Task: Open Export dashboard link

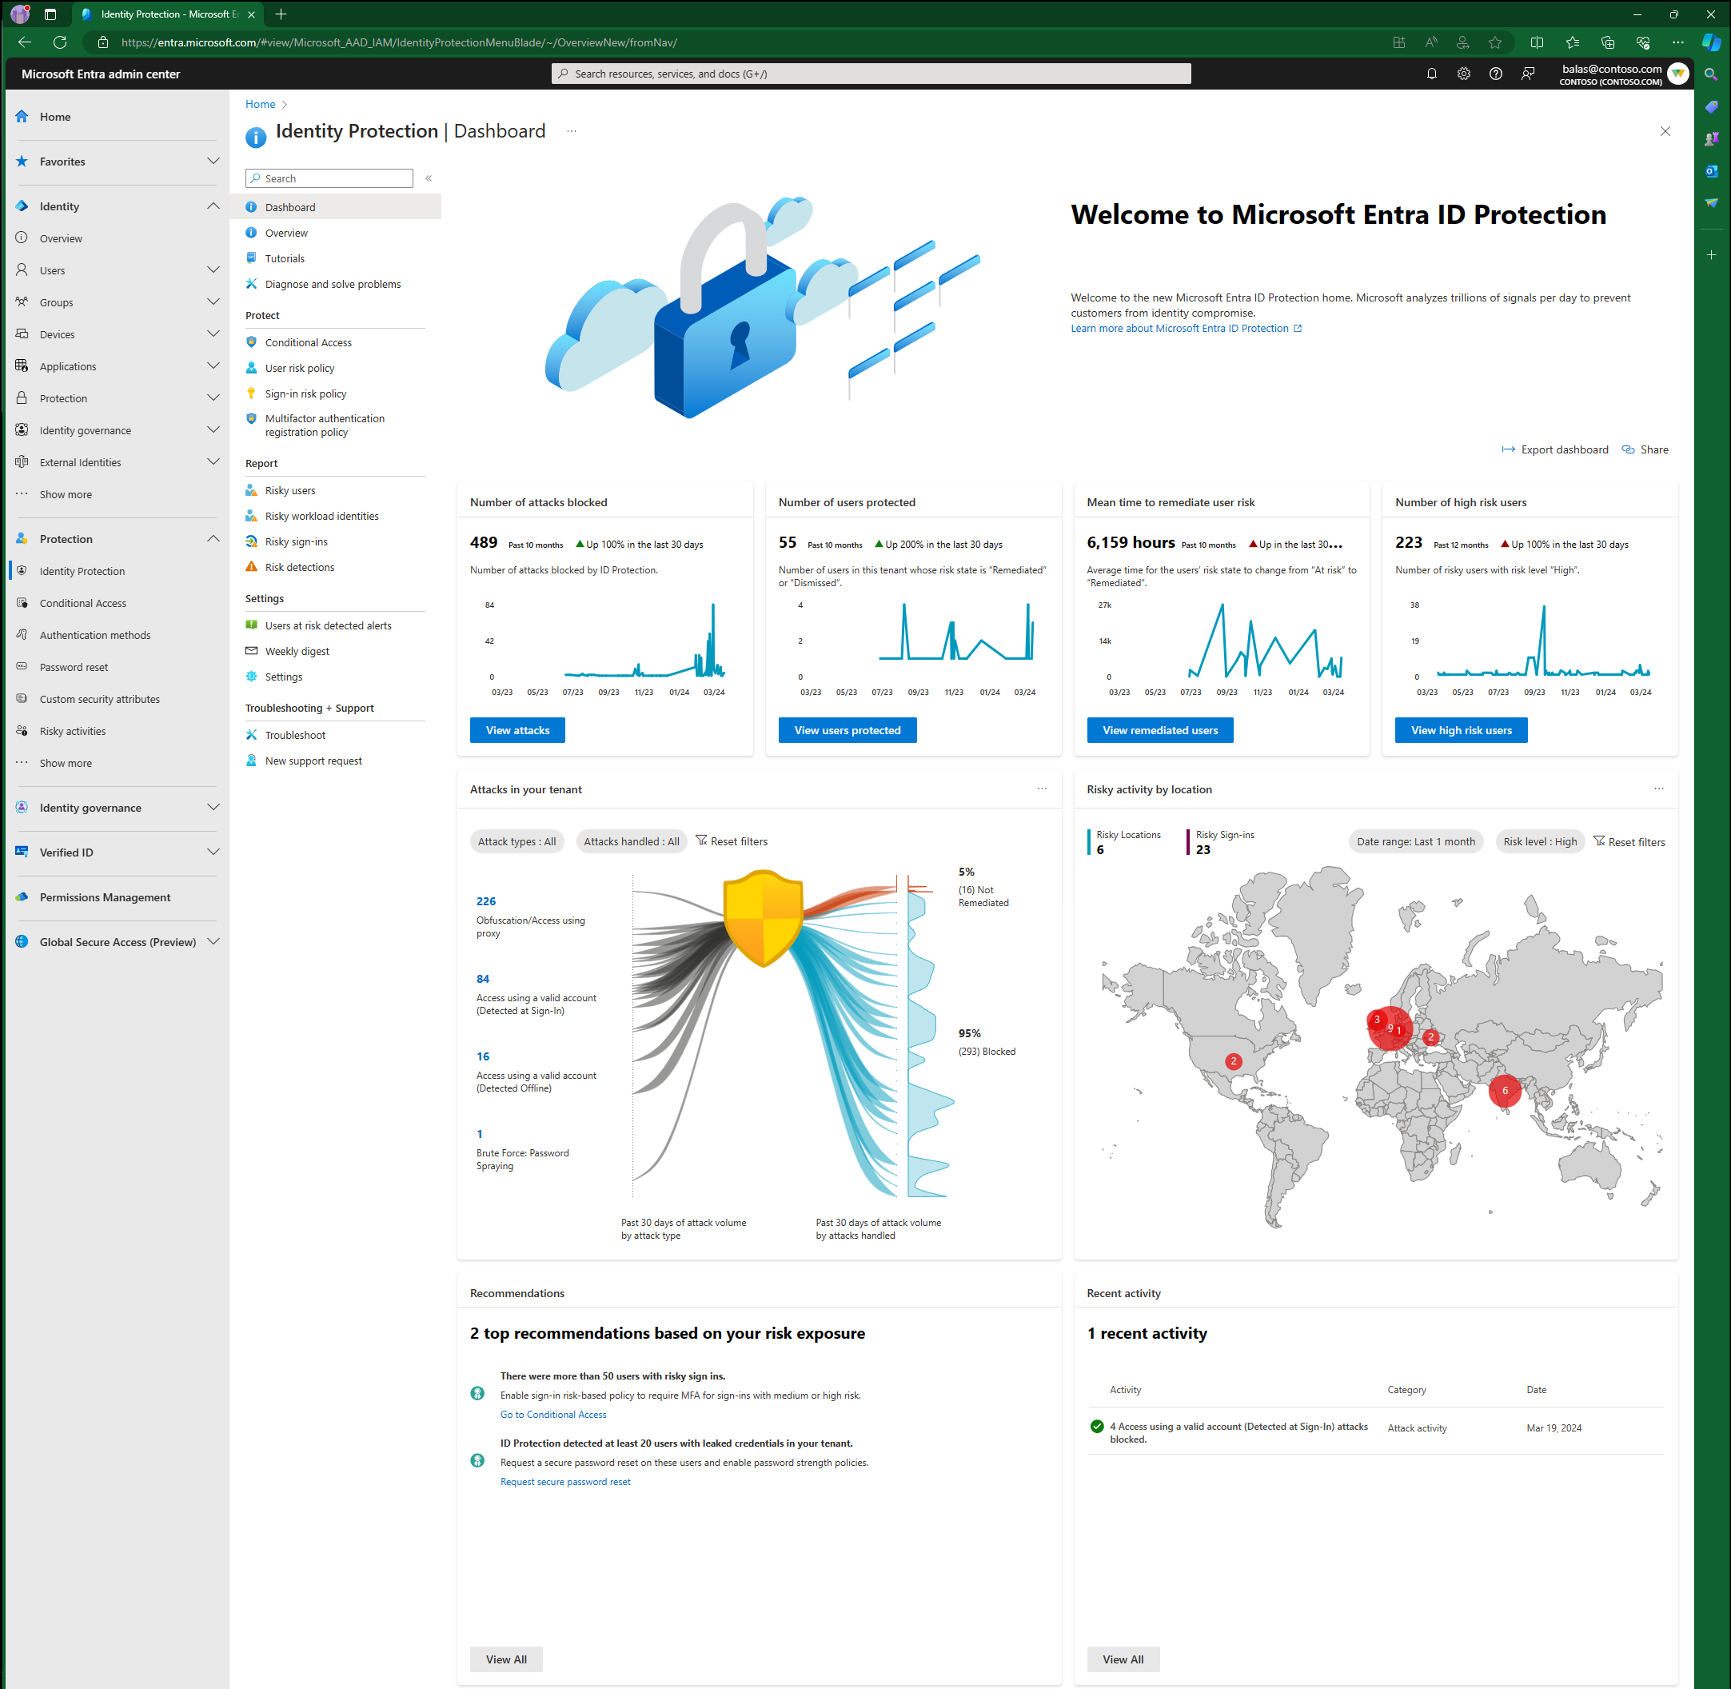Action: tap(1562, 449)
